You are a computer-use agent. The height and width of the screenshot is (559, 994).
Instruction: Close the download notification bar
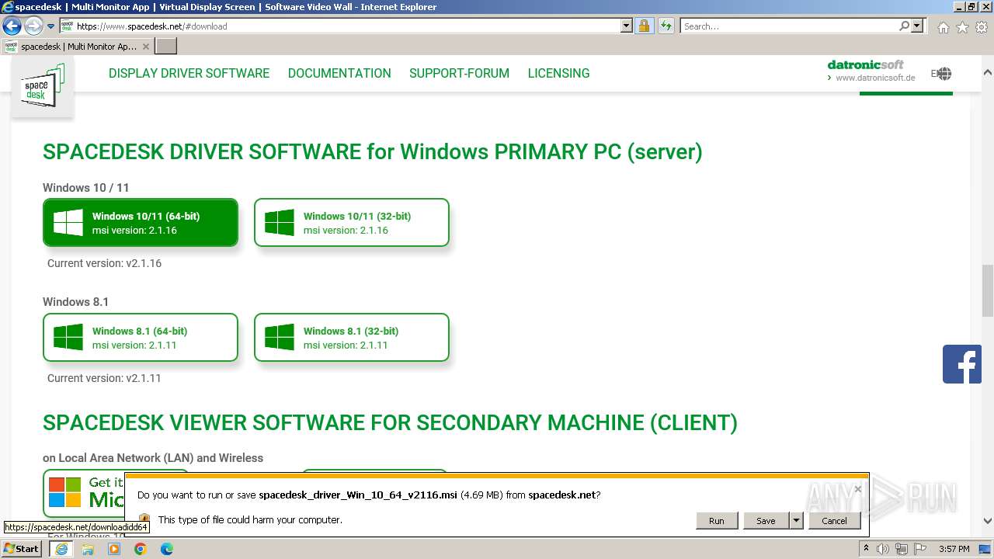857,489
